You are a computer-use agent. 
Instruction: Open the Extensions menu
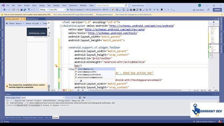(x=73, y=6)
